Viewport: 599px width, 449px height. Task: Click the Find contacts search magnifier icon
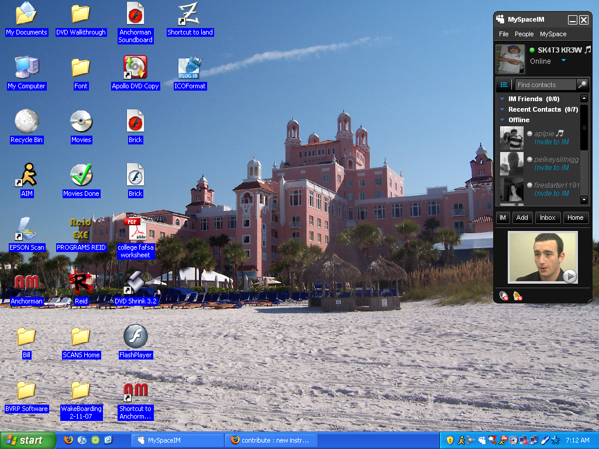(582, 84)
